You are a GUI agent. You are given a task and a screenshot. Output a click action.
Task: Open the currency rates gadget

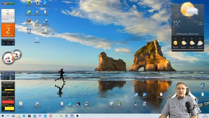(x=8, y=42)
